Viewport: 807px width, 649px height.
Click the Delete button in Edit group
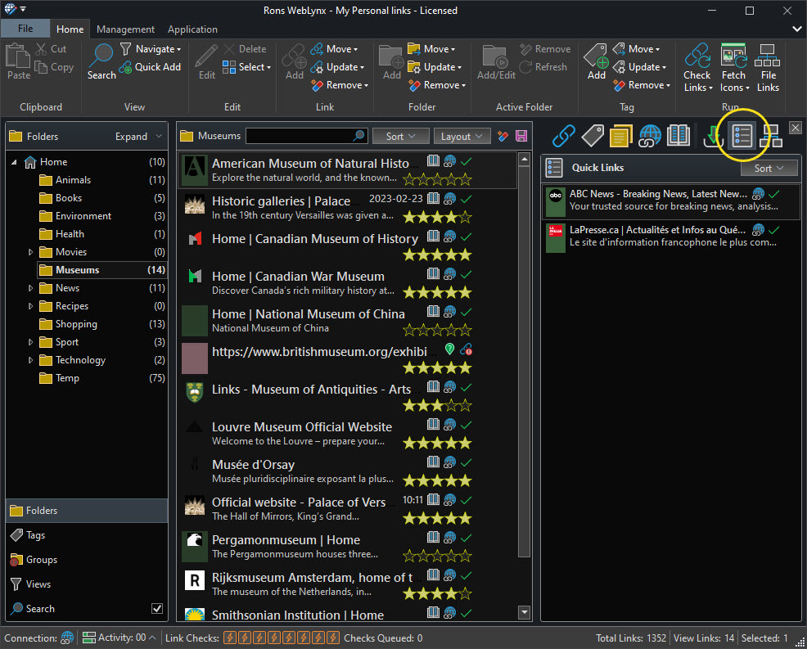pyautogui.click(x=245, y=49)
